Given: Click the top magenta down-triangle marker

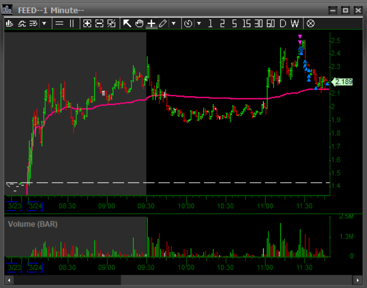Looking at the screenshot, I should 300,37.
